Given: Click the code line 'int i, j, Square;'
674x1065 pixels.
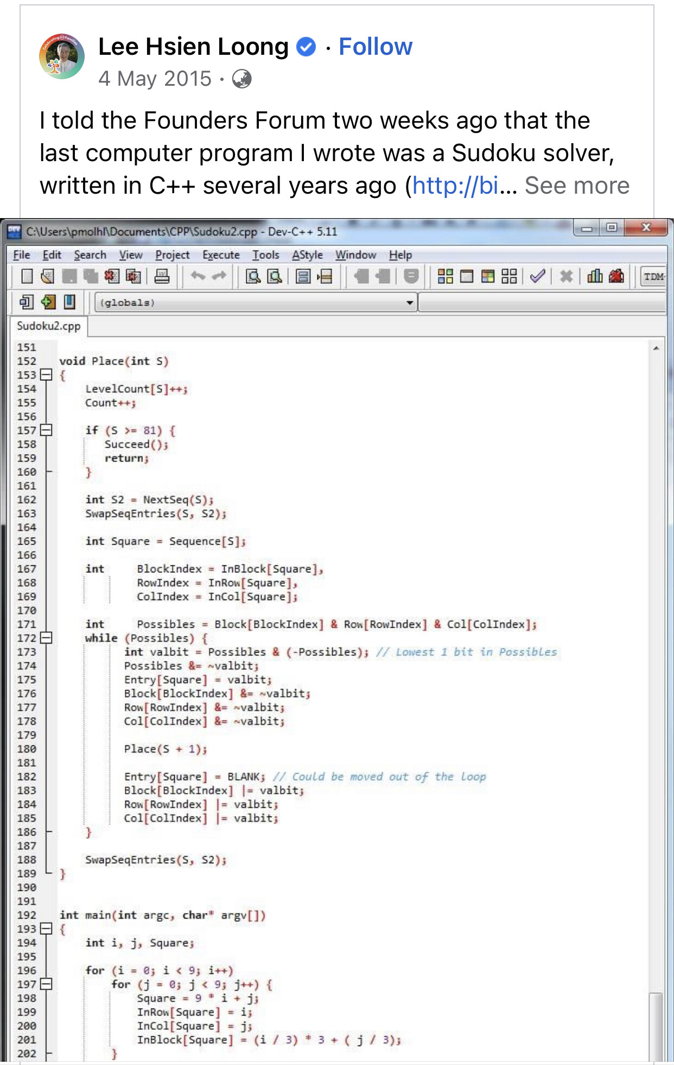Looking at the screenshot, I should coord(139,943).
